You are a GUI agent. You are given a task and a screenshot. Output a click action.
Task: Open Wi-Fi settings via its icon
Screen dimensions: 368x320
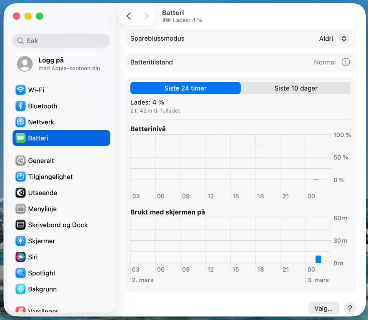coord(20,90)
